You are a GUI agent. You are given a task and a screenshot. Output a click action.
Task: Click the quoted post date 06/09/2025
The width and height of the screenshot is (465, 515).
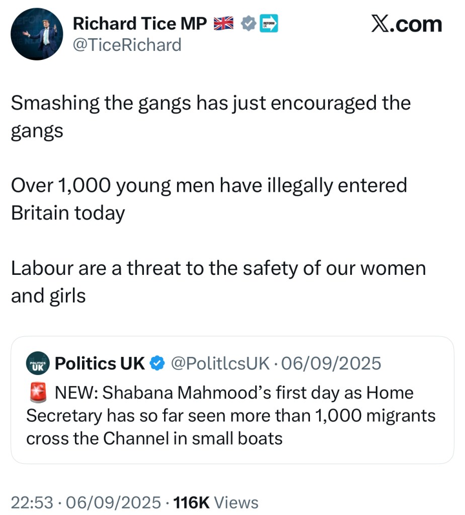[x=331, y=363]
